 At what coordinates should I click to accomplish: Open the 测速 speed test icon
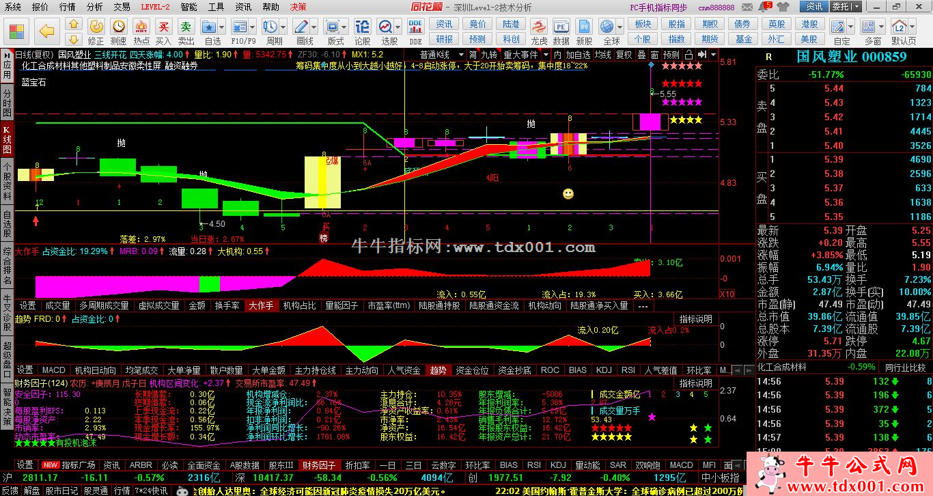coord(119,27)
